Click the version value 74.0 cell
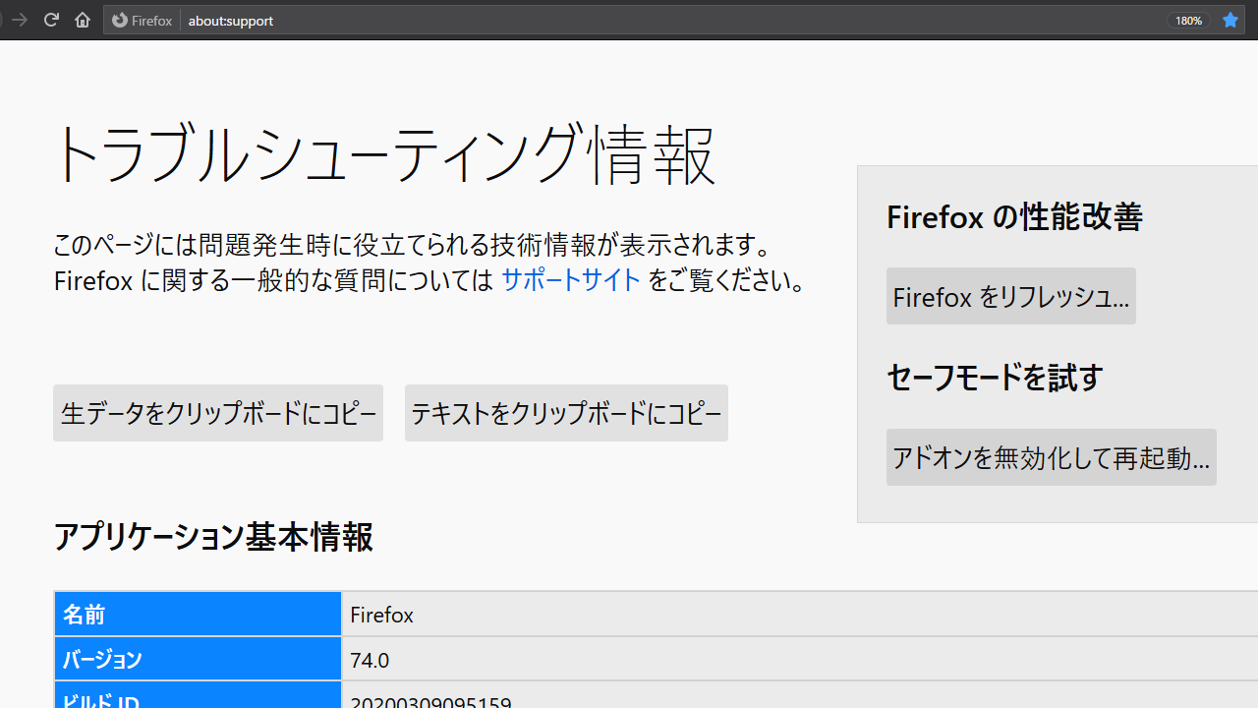The height and width of the screenshot is (708, 1258). (370, 660)
